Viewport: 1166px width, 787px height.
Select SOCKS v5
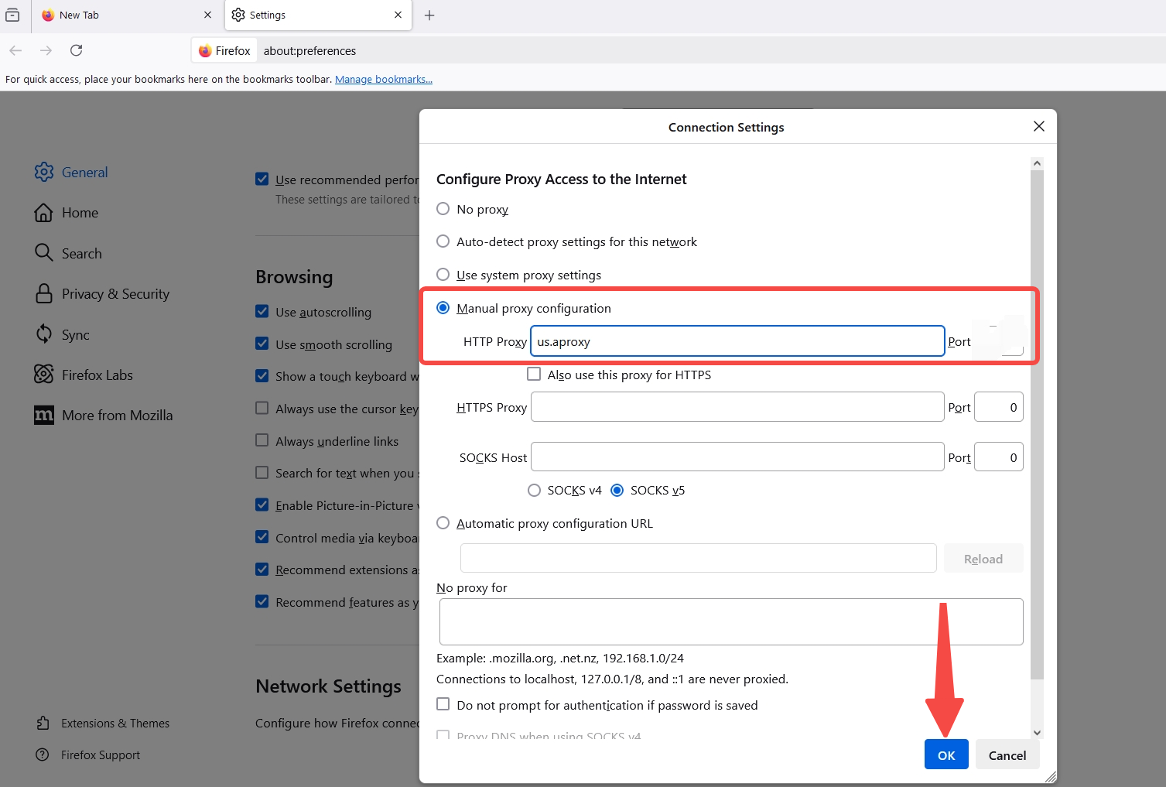coord(617,490)
